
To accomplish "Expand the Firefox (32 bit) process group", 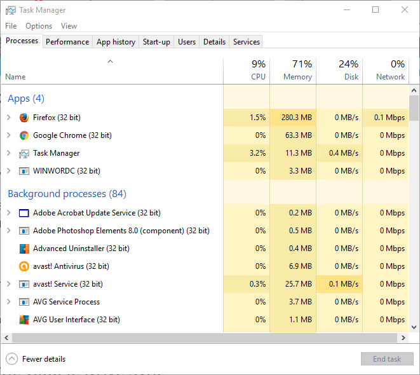I will coord(8,118).
